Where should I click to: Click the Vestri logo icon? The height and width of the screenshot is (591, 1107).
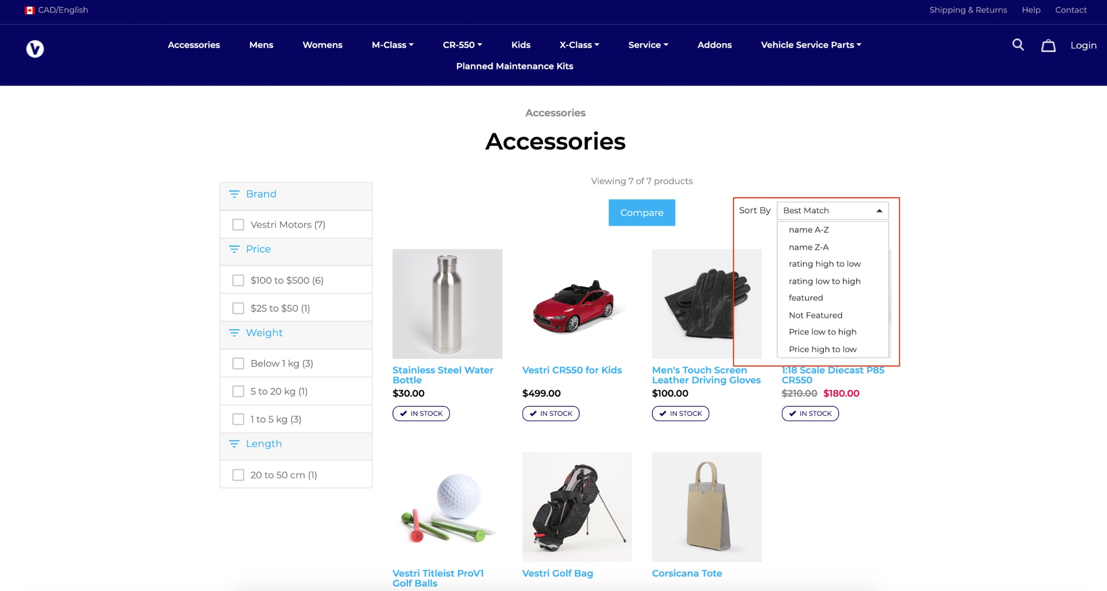pos(35,49)
